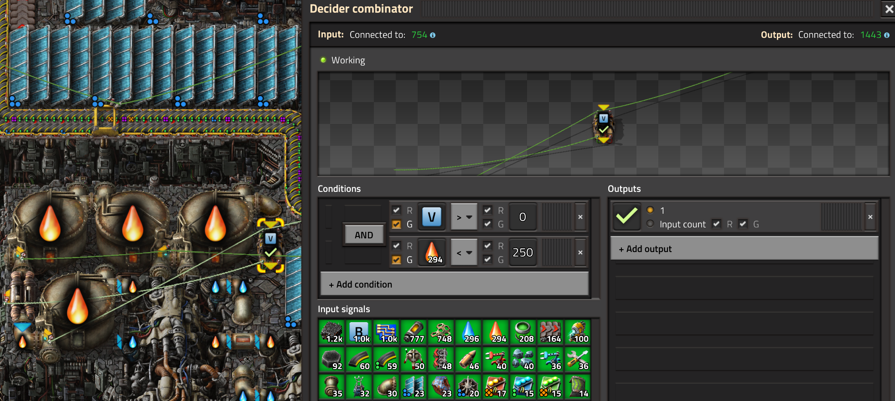Select the Input count output radio button
Screen dimensions: 895x401
650,224
